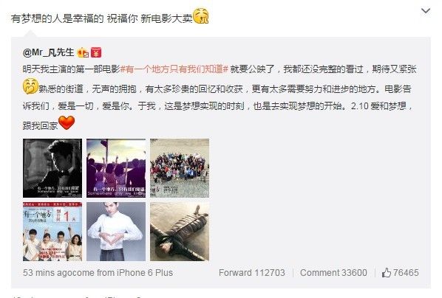Open the post options chevron menu

click(425, 11)
